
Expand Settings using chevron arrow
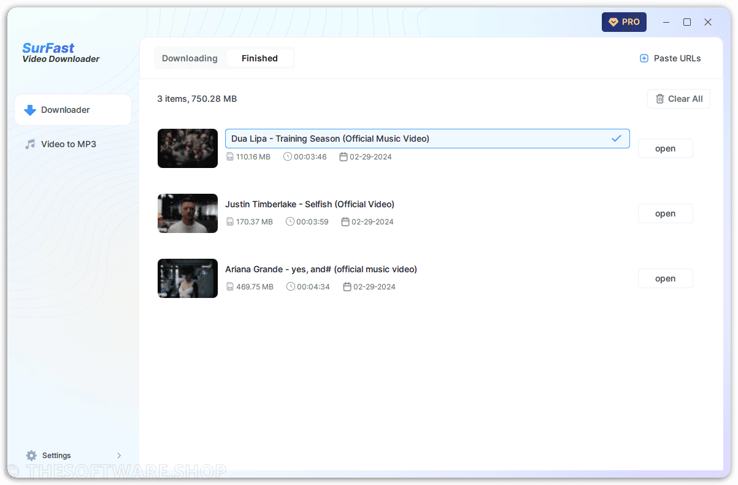tap(119, 456)
